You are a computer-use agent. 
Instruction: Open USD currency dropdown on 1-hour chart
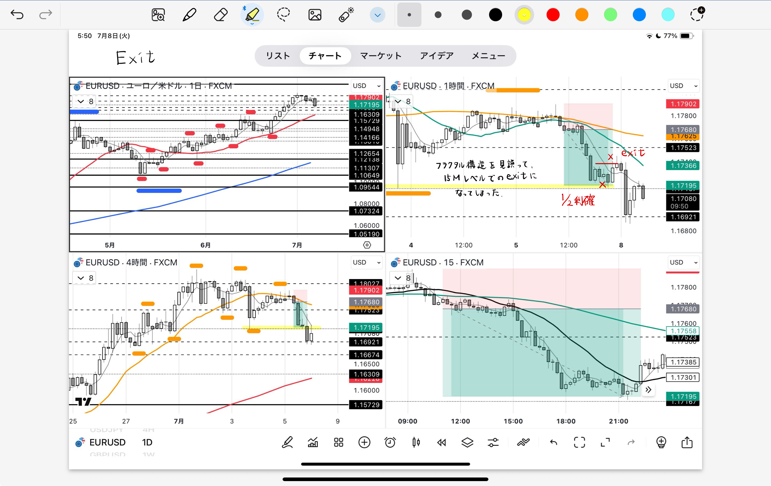[683, 86]
